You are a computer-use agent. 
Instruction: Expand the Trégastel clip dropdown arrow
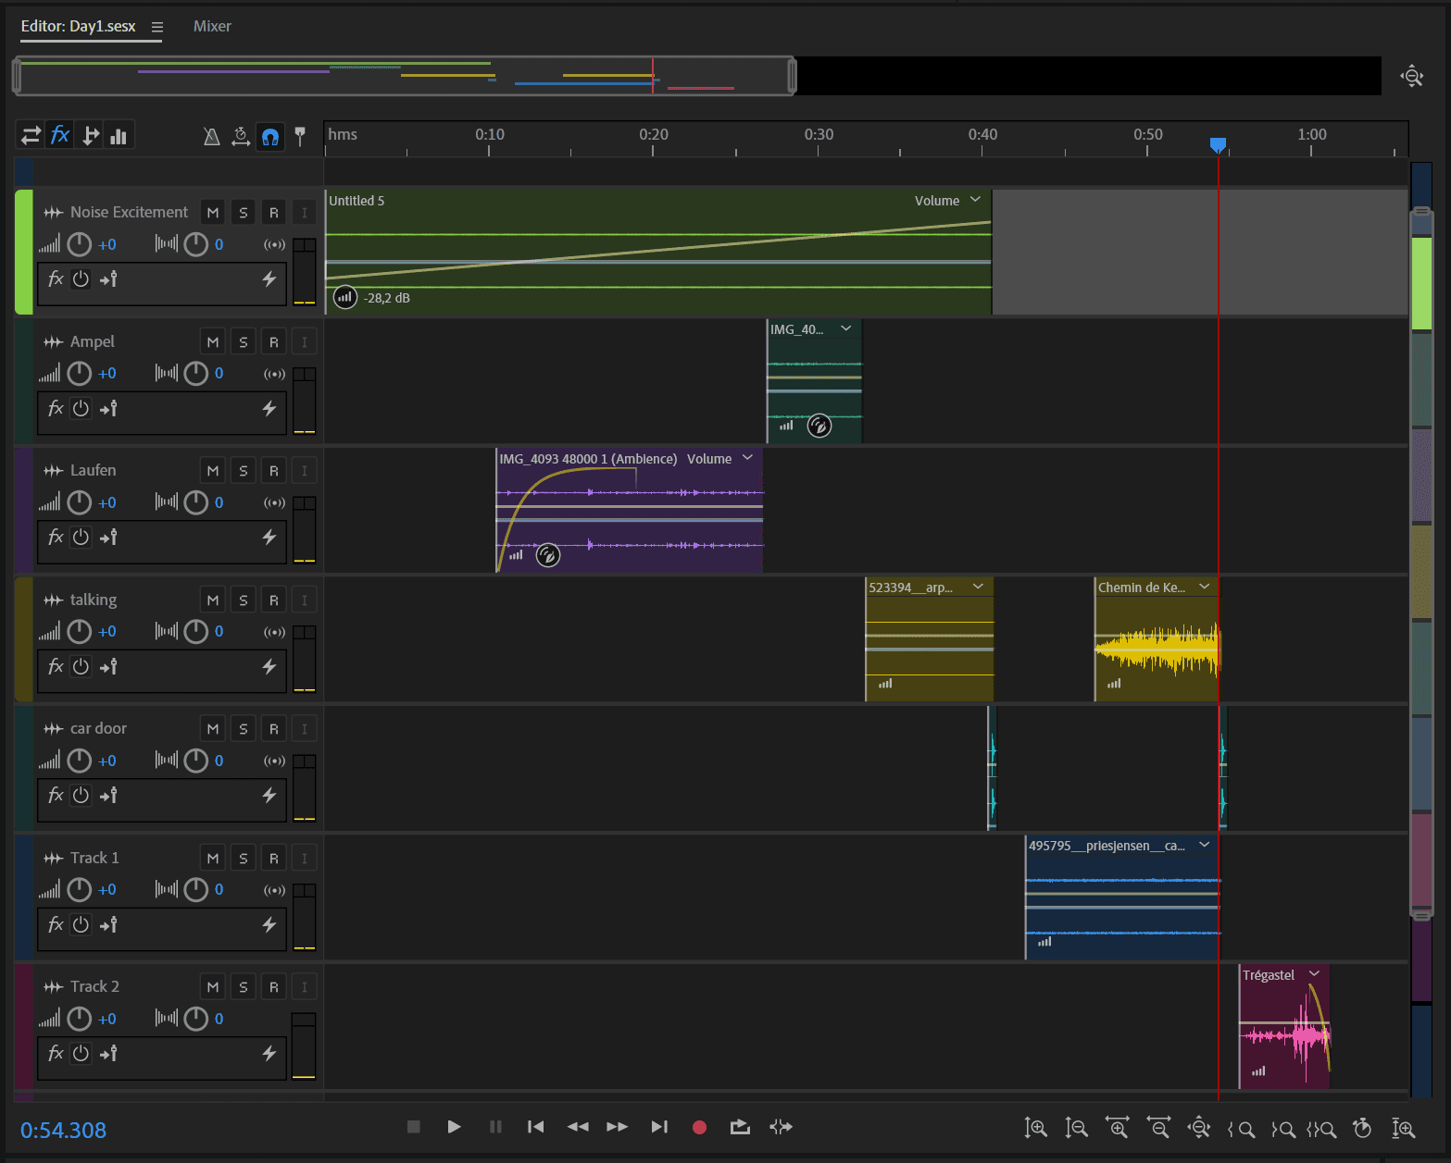pos(1314,974)
